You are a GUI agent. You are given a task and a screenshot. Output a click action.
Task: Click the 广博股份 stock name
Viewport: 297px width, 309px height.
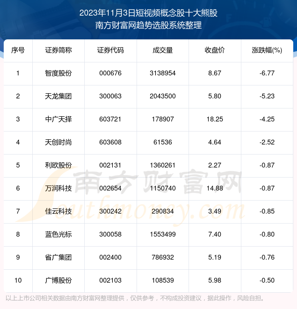coord(58,280)
